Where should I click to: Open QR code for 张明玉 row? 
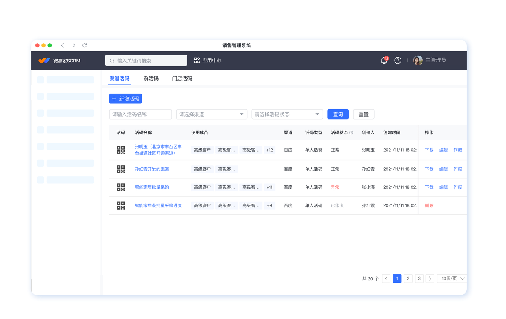pos(121,150)
